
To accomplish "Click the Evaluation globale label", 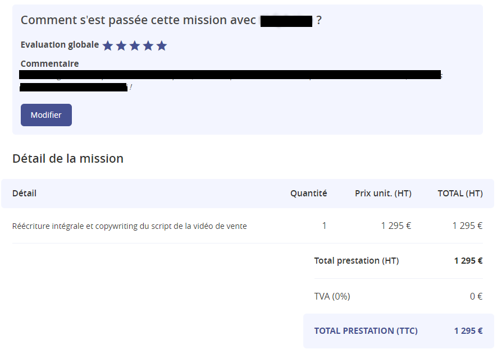I will tap(60, 45).
